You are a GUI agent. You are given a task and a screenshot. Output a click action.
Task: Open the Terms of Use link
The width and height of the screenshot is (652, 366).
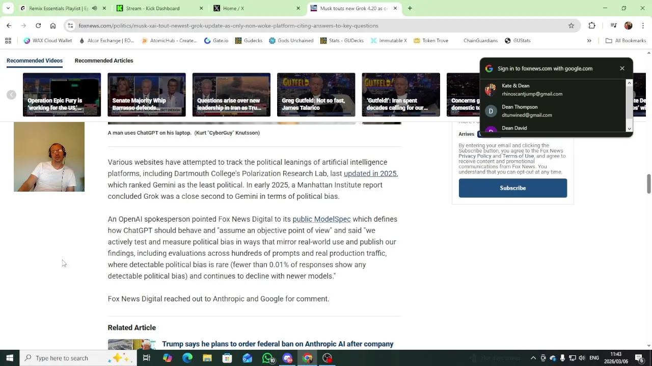coord(518,156)
